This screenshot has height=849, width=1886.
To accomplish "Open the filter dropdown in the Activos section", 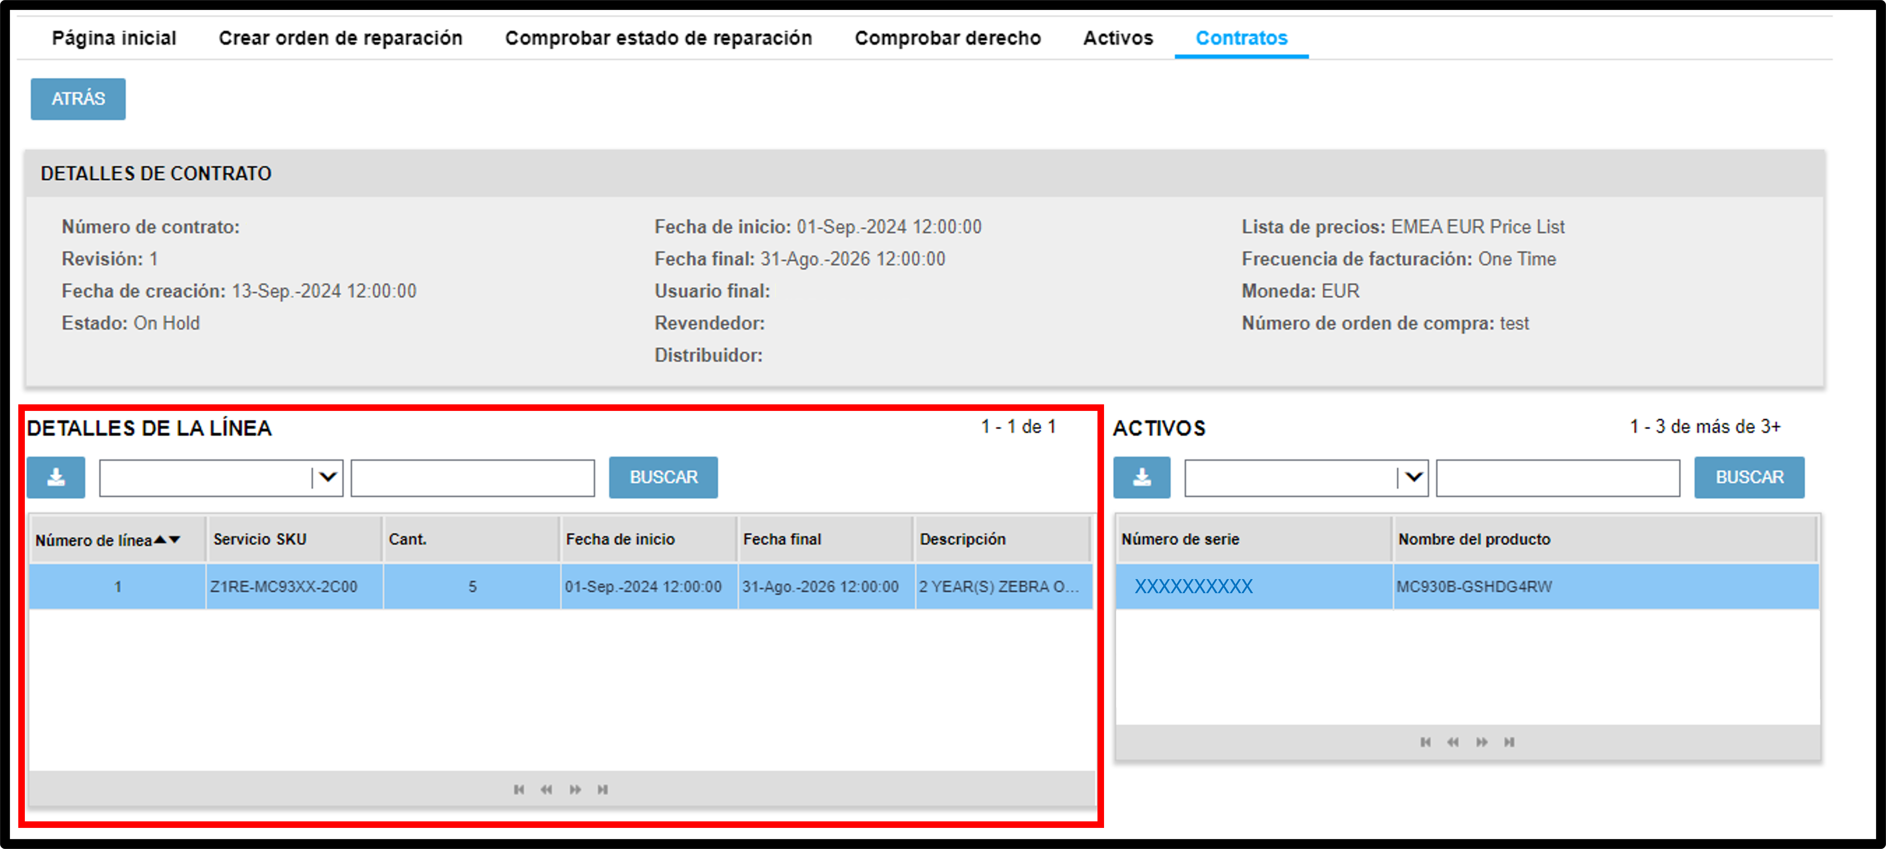I will (x=1413, y=477).
